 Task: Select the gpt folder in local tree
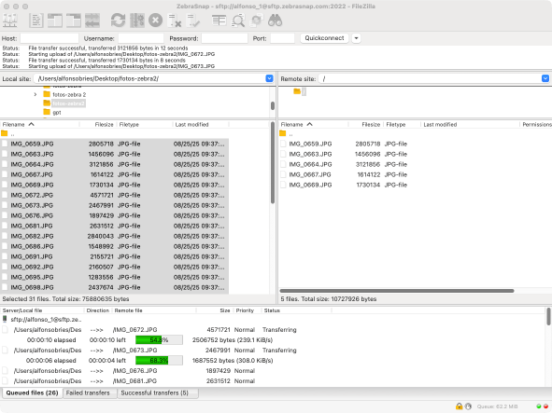coord(57,113)
